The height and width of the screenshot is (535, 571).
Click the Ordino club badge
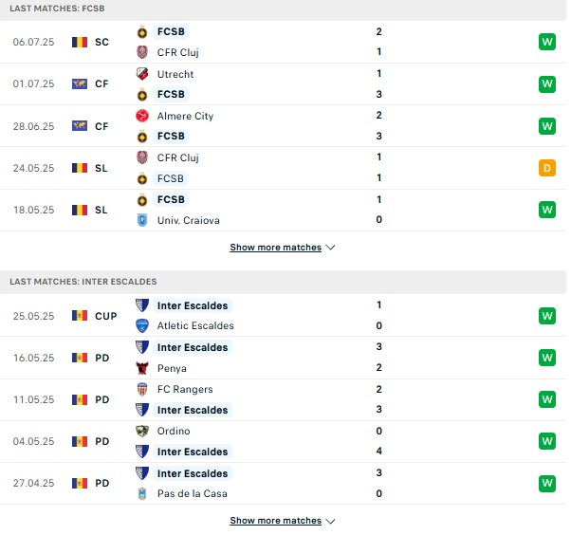point(142,432)
